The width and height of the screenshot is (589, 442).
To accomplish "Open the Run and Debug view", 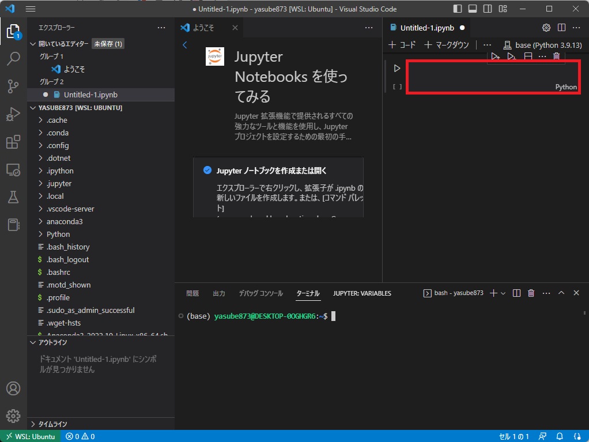I will [13, 114].
